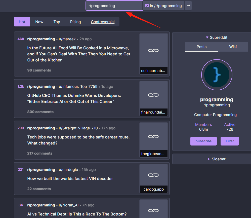251x218 pixels.
Task: Open link icon on AI vs Technical Debt post
Action: (x=153, y=210)
